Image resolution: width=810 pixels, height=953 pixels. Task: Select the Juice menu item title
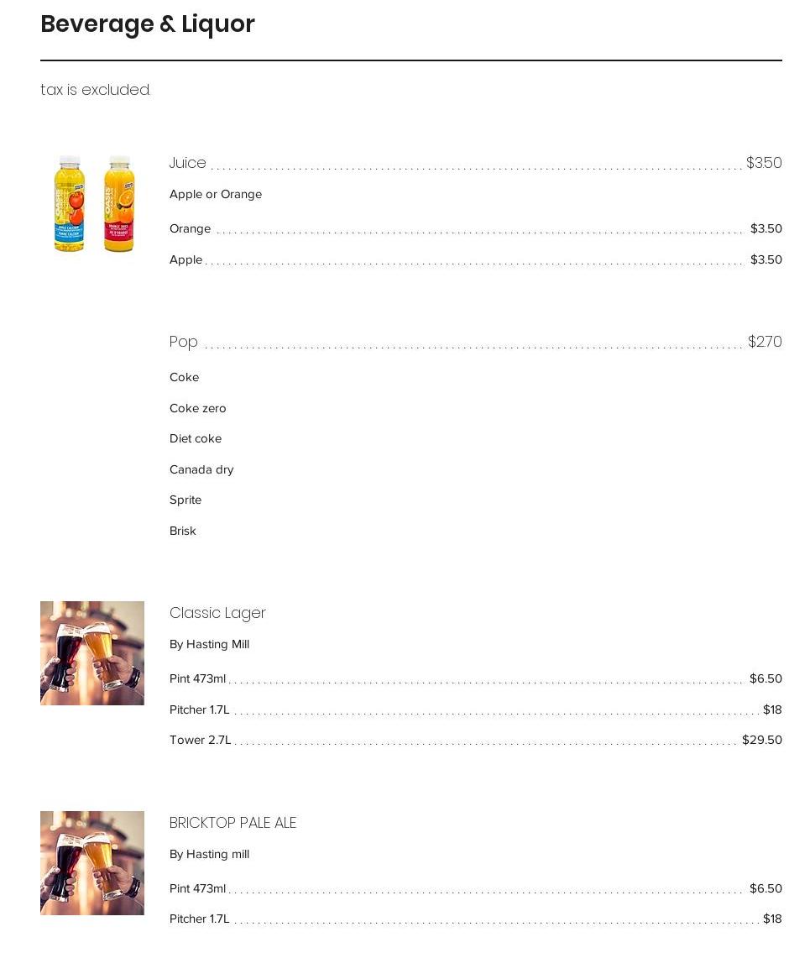[x=188, y=163]
